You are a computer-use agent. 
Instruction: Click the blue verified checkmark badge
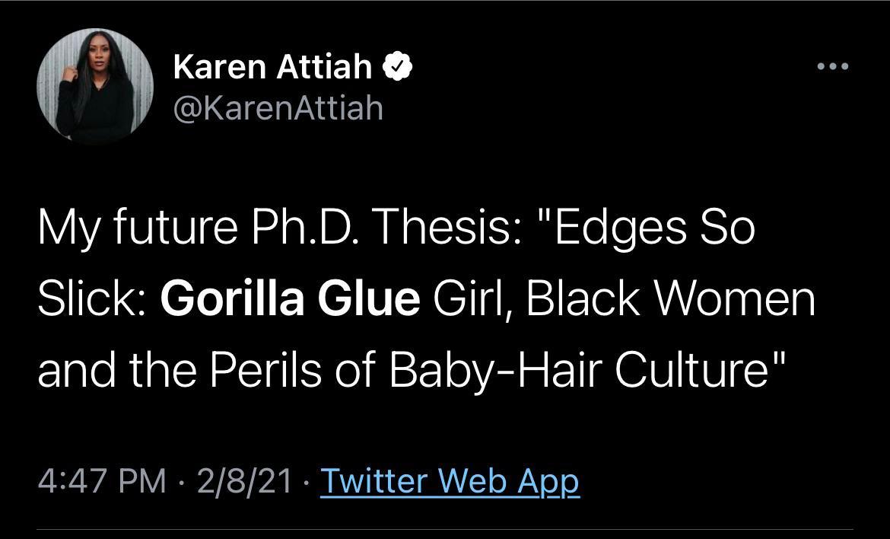pyautogui.click(x=397, y=68)
